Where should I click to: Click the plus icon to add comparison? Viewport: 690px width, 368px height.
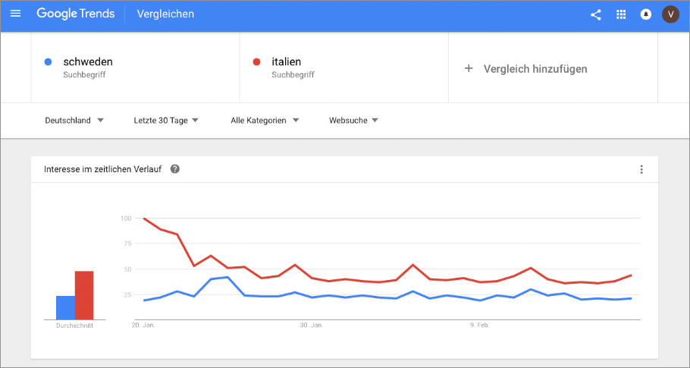click(469, 68)
